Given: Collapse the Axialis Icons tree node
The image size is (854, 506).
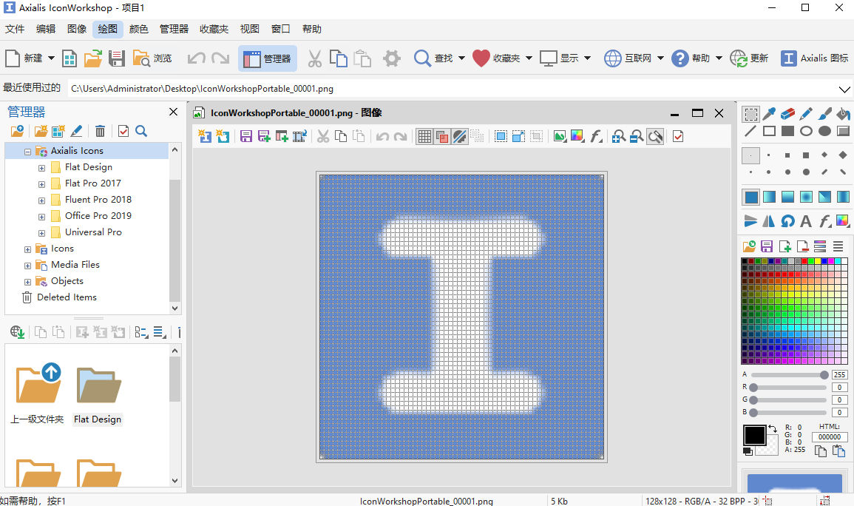Looking at the screenshot, I should (27, 152).
